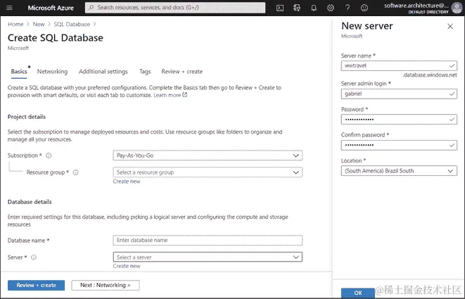Viewport: 465px width, 299px height.
Task: Select the Basics tab
Action: [x=19, y=72]
